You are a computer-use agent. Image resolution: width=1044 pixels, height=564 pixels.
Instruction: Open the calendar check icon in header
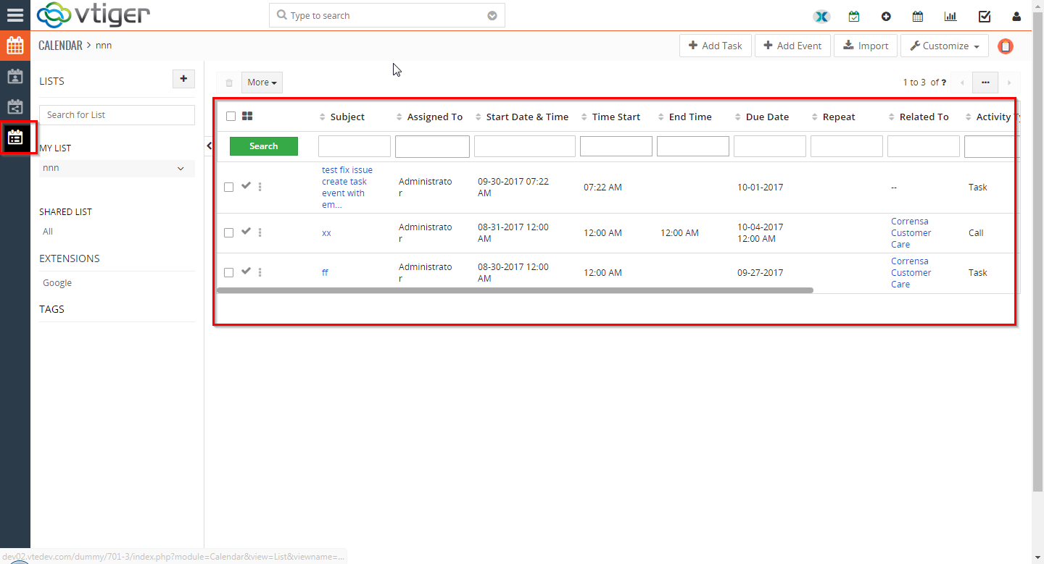[x=854, y=17]
